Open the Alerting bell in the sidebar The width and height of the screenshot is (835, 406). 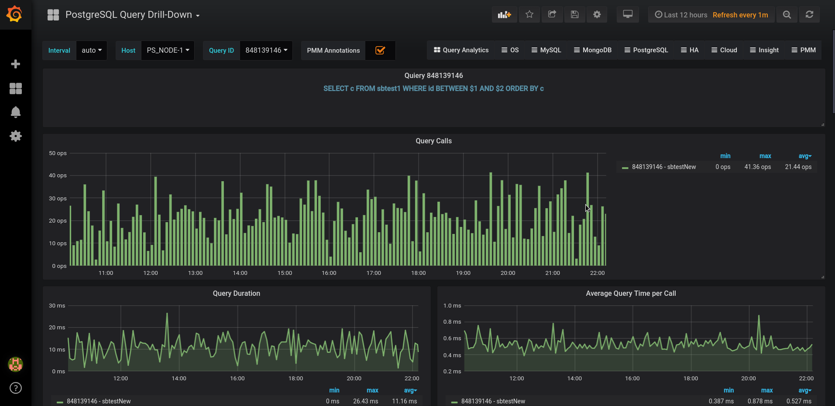point(16,112)
